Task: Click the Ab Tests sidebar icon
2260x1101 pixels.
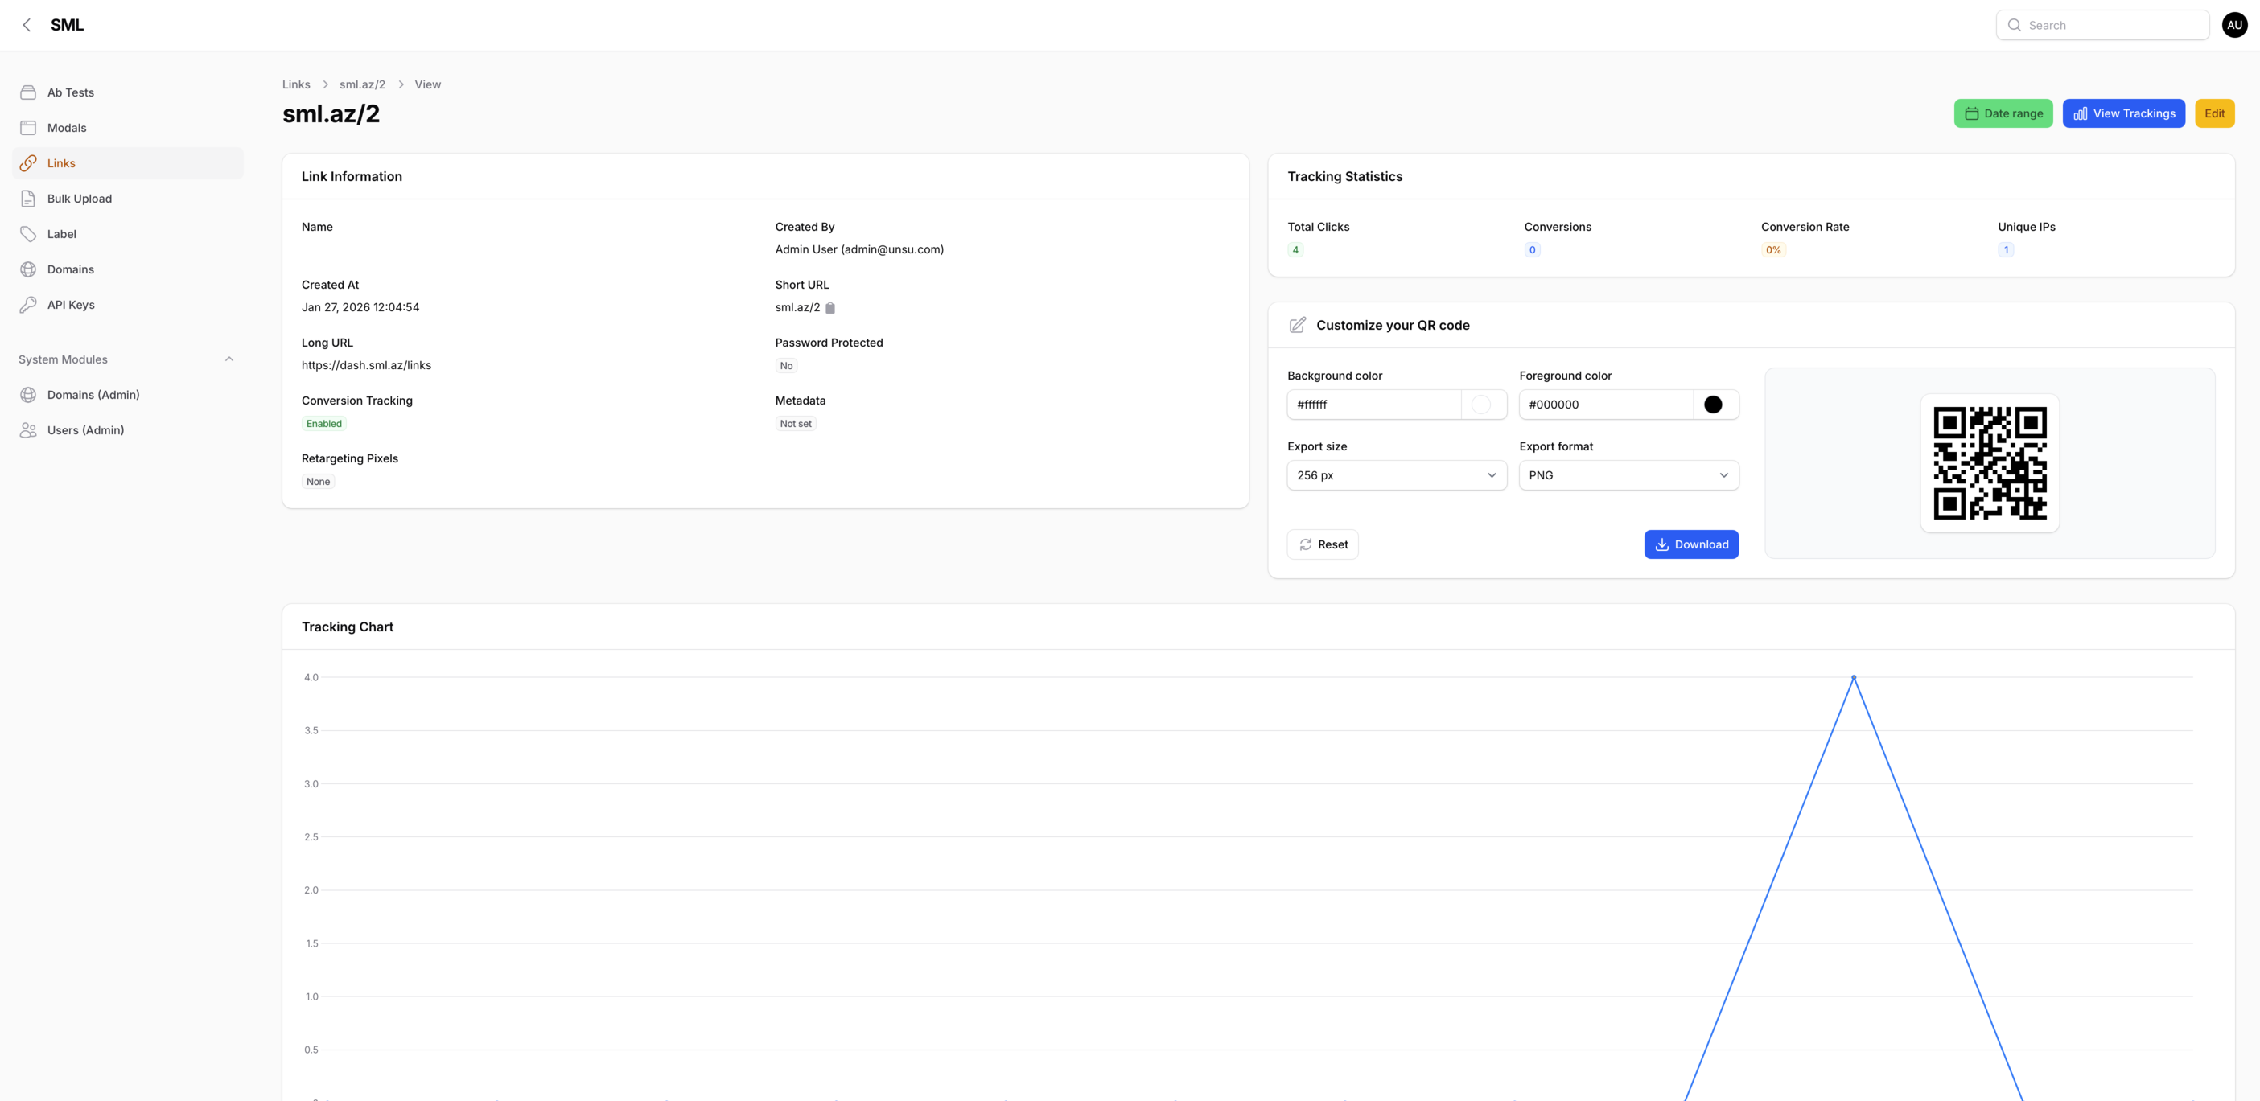Action: pyautogui.click(x=28, y=92)
